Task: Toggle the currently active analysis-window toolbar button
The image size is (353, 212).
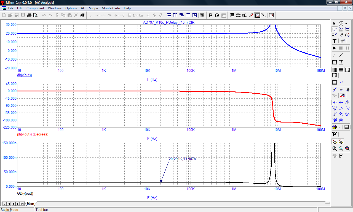Action: point(258,15)
